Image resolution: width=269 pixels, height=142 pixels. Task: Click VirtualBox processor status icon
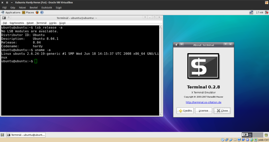pyautogui.click(x=247, y=140)
